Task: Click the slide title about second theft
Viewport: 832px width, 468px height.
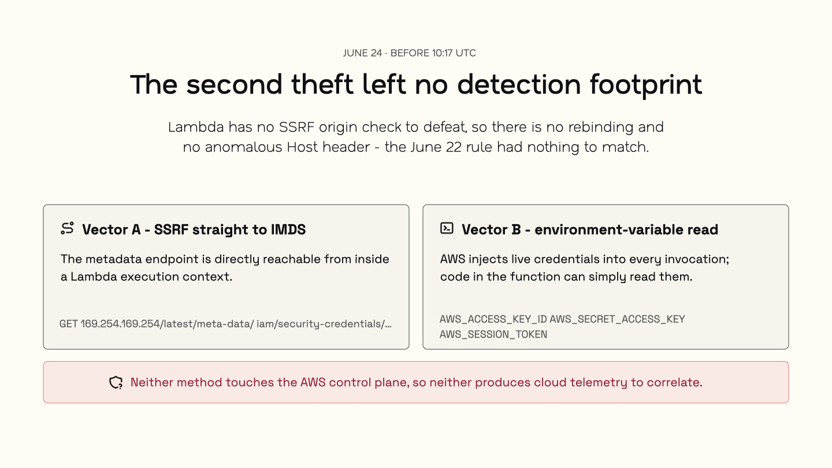Action: pyautogui.click(x=416, y=85)
